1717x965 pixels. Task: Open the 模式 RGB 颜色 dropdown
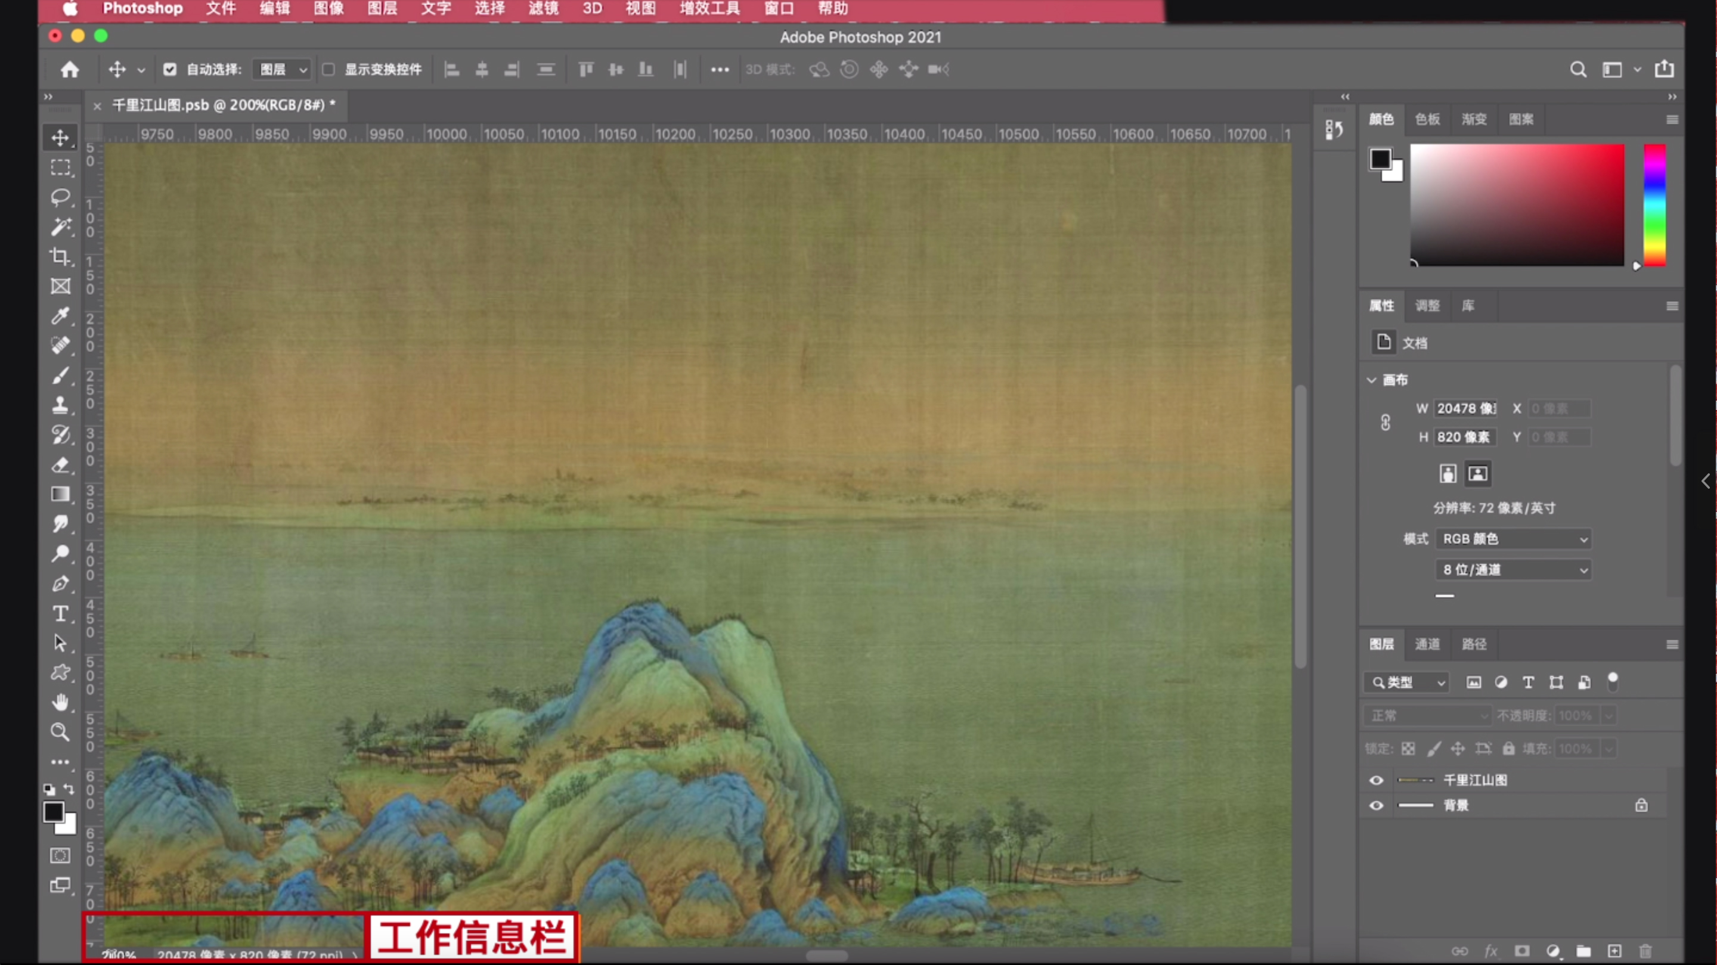click(1513, 538)
